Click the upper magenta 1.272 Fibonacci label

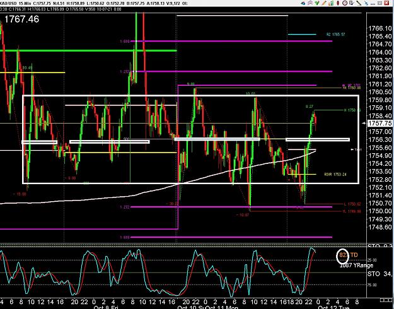pos(125,72)
